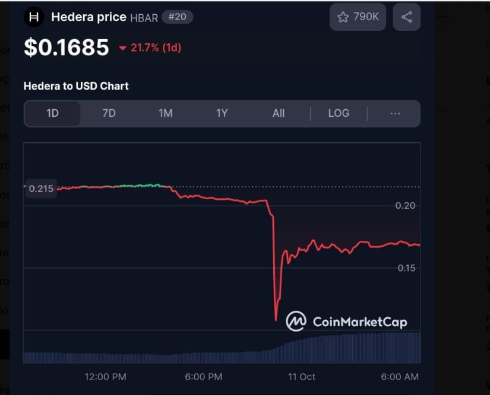Click the 6:00 PM time axis label
490x395 pixels.
click(x=203, y=377)
